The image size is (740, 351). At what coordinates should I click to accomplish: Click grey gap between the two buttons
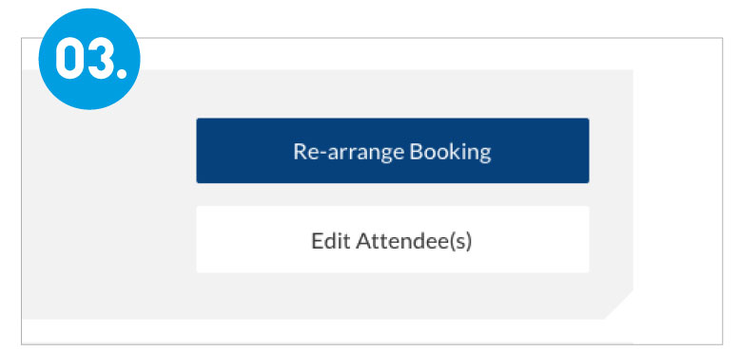(393, 194)
